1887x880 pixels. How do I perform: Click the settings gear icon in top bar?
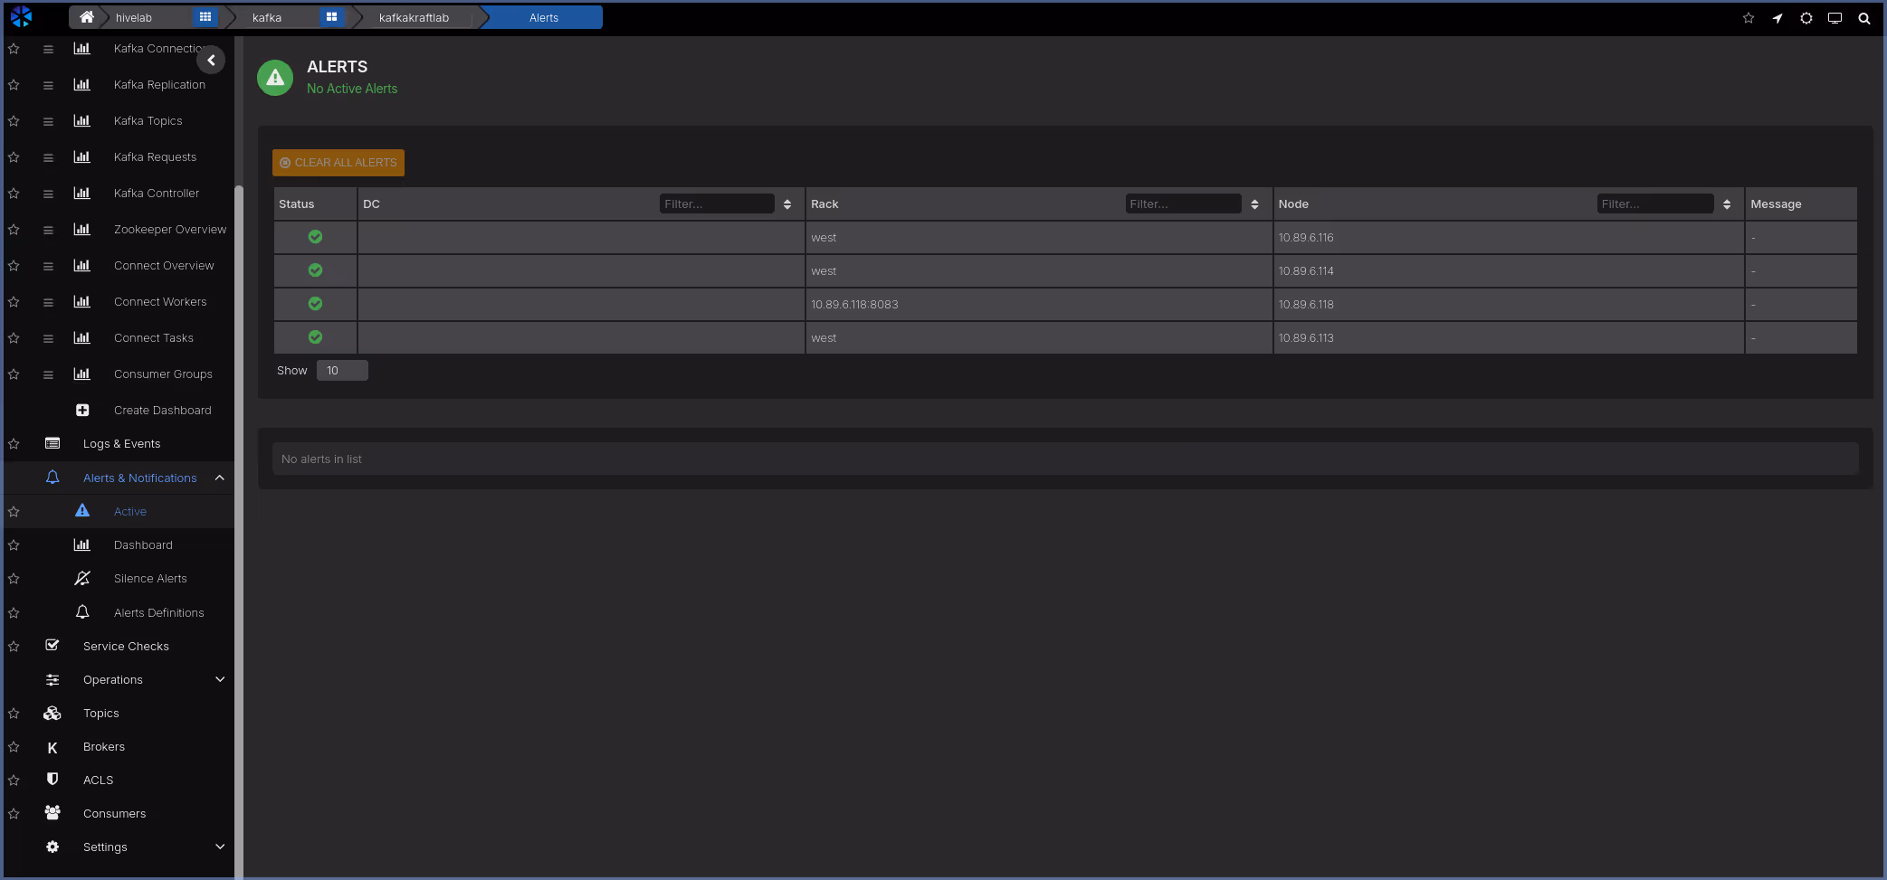[x=1806, y=18]
